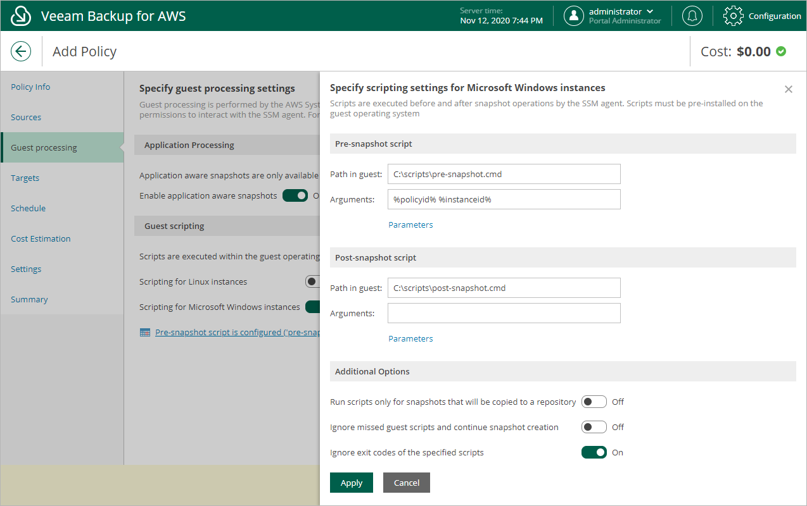Image resolution: width=807 pixels, height=506 pixels.
Task: Click the Guest scripting section header
Action: (227, 226)
